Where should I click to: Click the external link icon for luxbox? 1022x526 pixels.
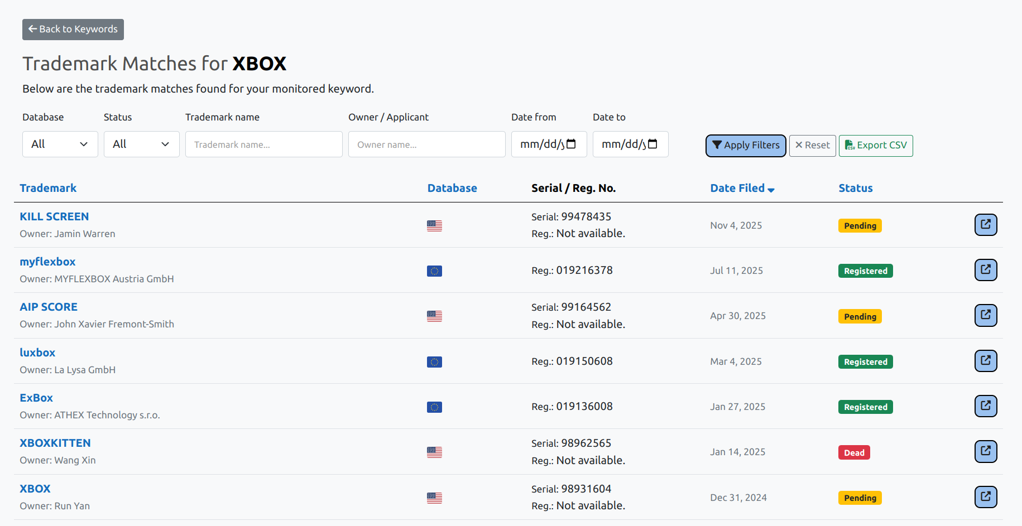pos(986,361)
